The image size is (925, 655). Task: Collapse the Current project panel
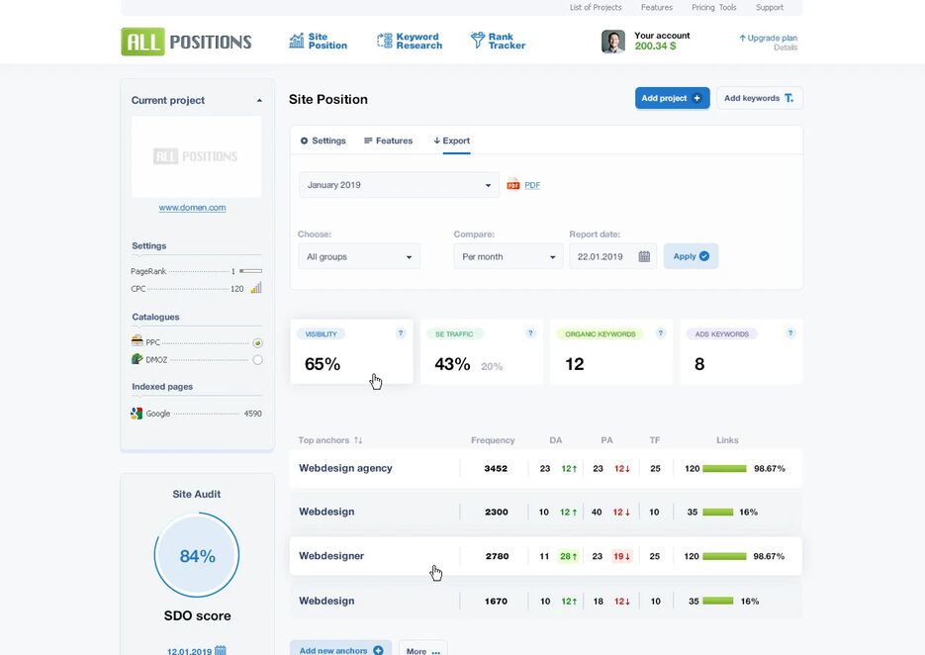259,100
